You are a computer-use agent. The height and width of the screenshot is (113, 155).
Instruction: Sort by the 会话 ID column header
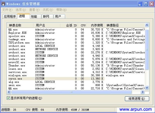pyautogui.click(x=69, y=25)
